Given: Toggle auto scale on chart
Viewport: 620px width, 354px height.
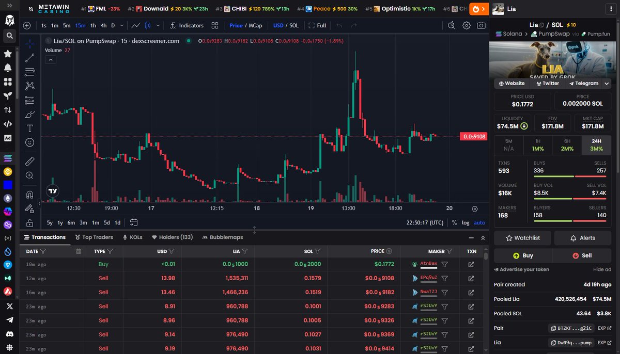Looking at the screenshot, I should pyautogui.click(x=479, y=222).
